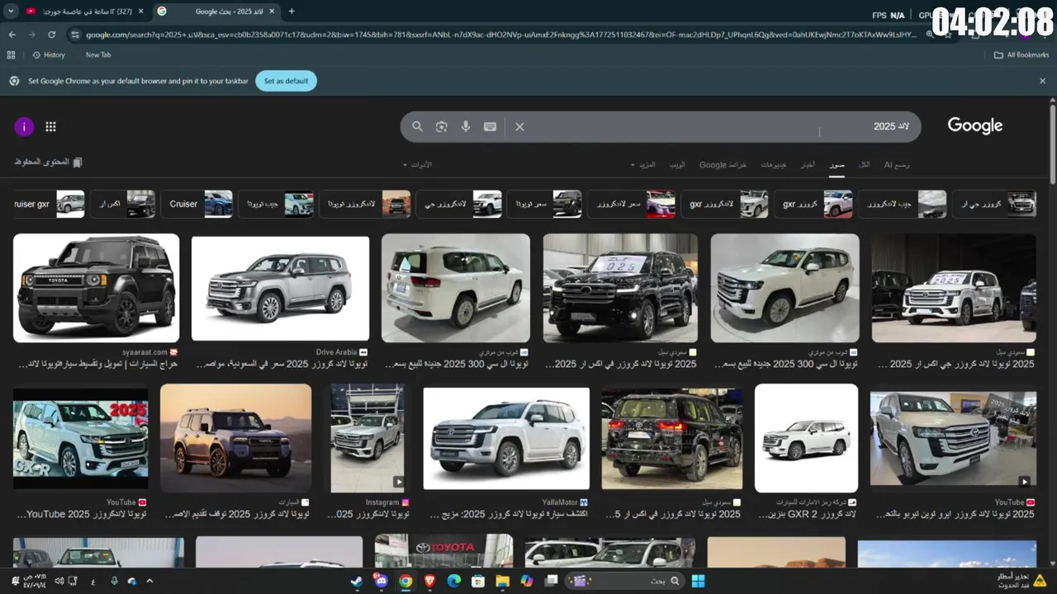Open the Drive Arabia source link text
Screen dimensions: 1057x594
pos(336,352)
